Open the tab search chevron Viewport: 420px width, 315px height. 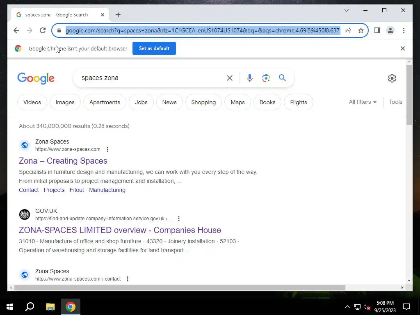(x=347, y=10)
